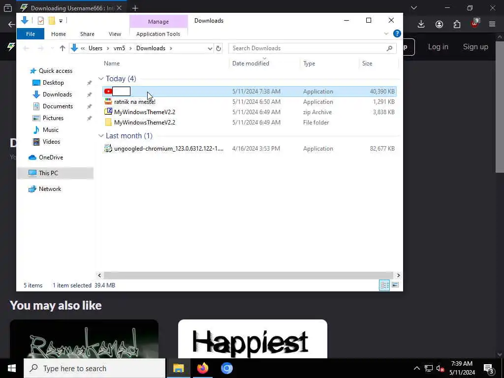Image resolution: width=504 pixels, height=378 pixels.
Task: Select the MyWindowsThemeV2.2 file folder icon
Action: click(x=108, y=123)
